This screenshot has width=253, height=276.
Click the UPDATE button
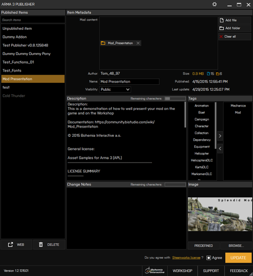[x=238, y=258]
